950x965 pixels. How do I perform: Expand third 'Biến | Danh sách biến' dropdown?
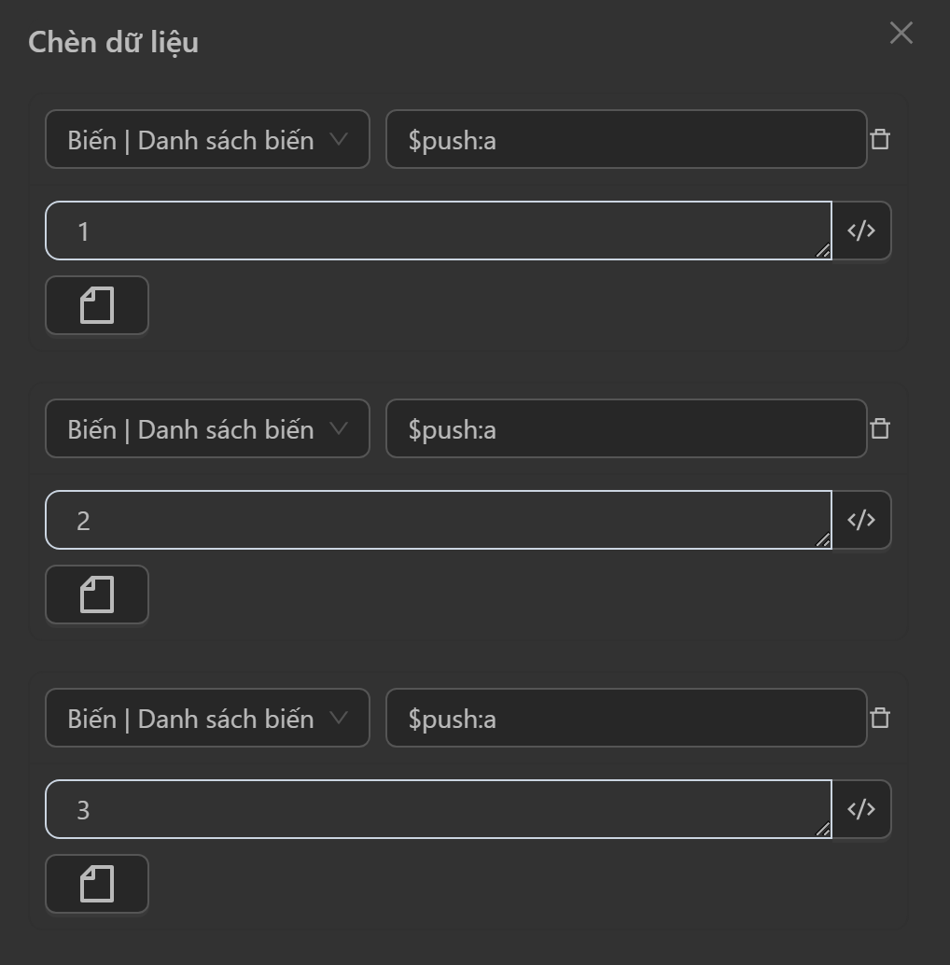point(207,719)
